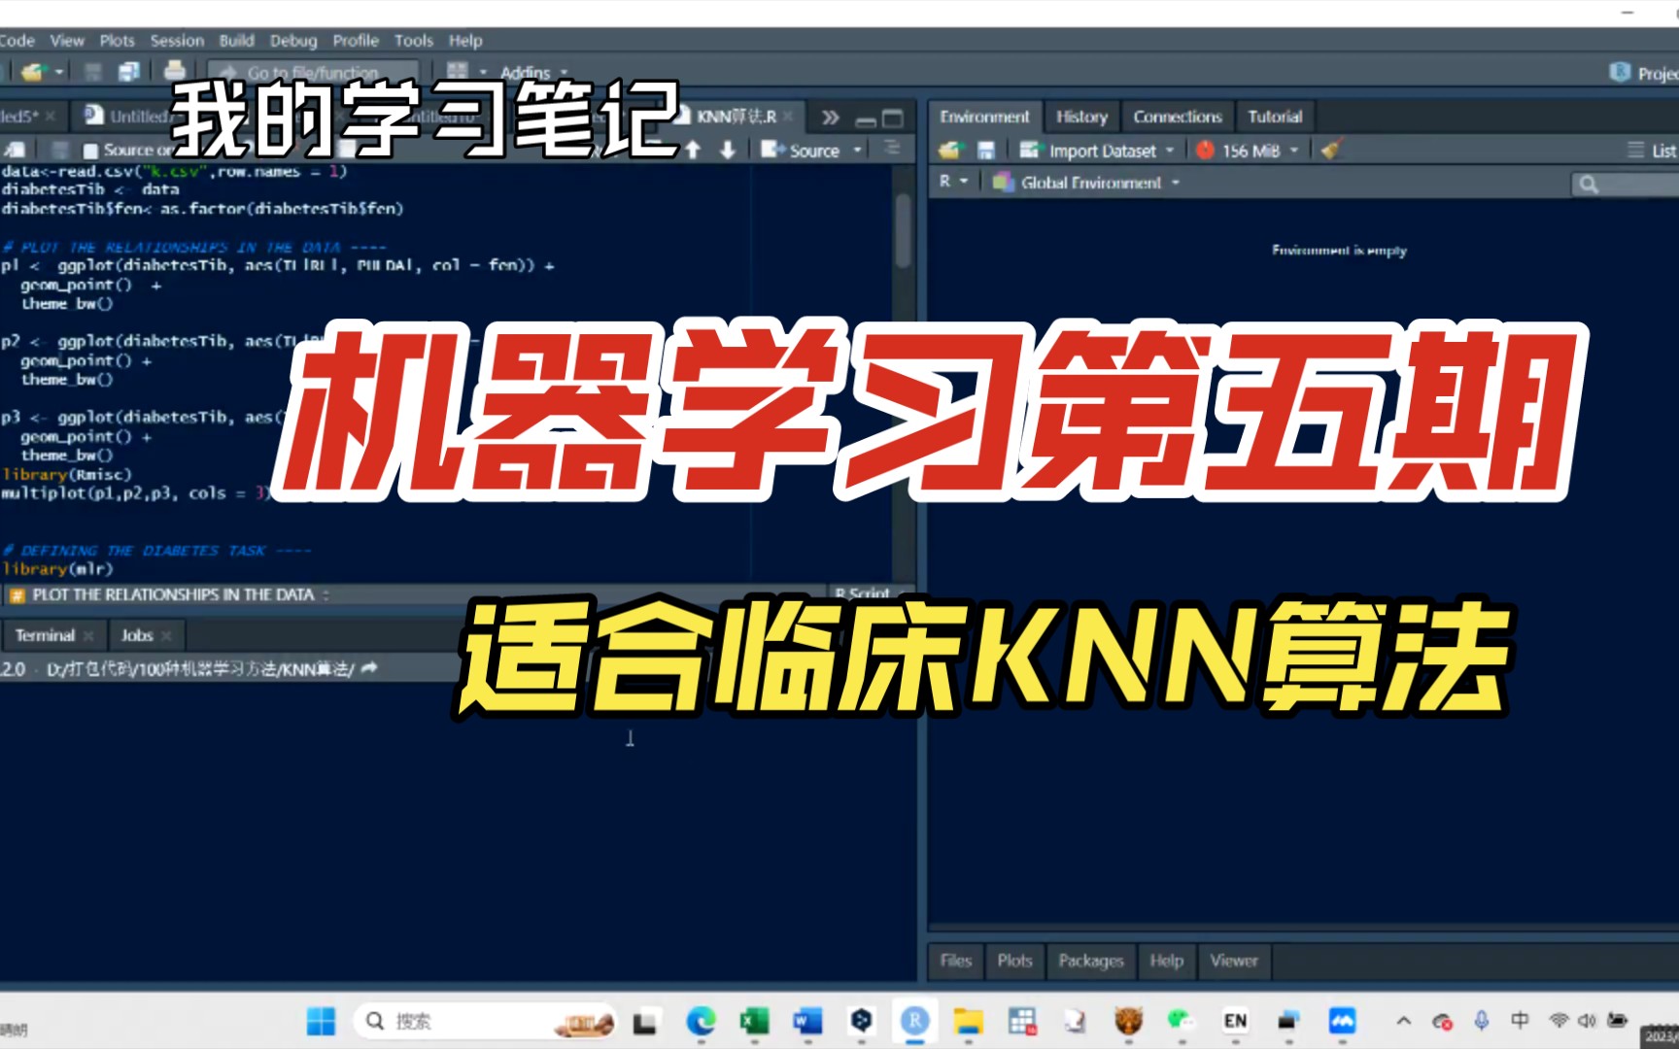Show hidden system tray icons

tap(1403, 1021)
